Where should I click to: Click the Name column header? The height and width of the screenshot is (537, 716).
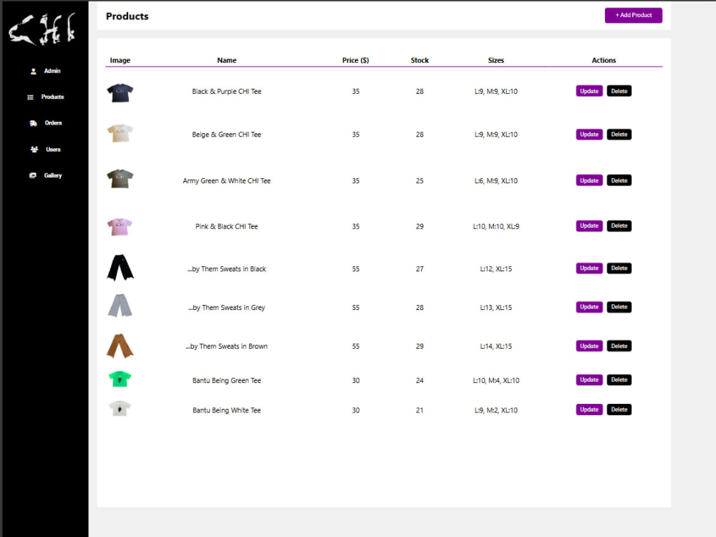click(227, 60)
